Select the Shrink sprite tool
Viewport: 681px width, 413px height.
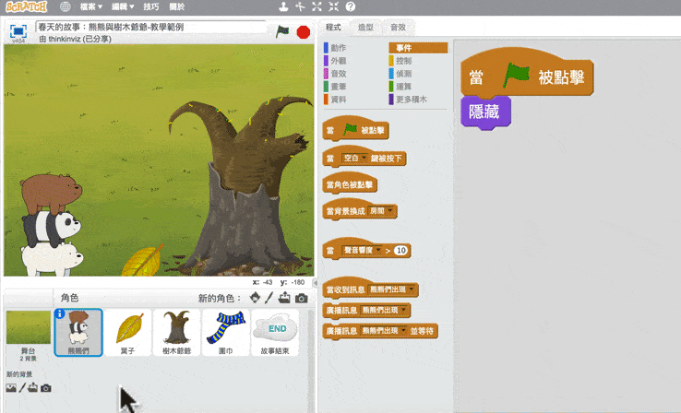tap(333, 6)
